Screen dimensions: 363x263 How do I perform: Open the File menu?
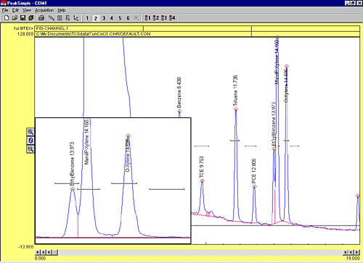[5, 10]
